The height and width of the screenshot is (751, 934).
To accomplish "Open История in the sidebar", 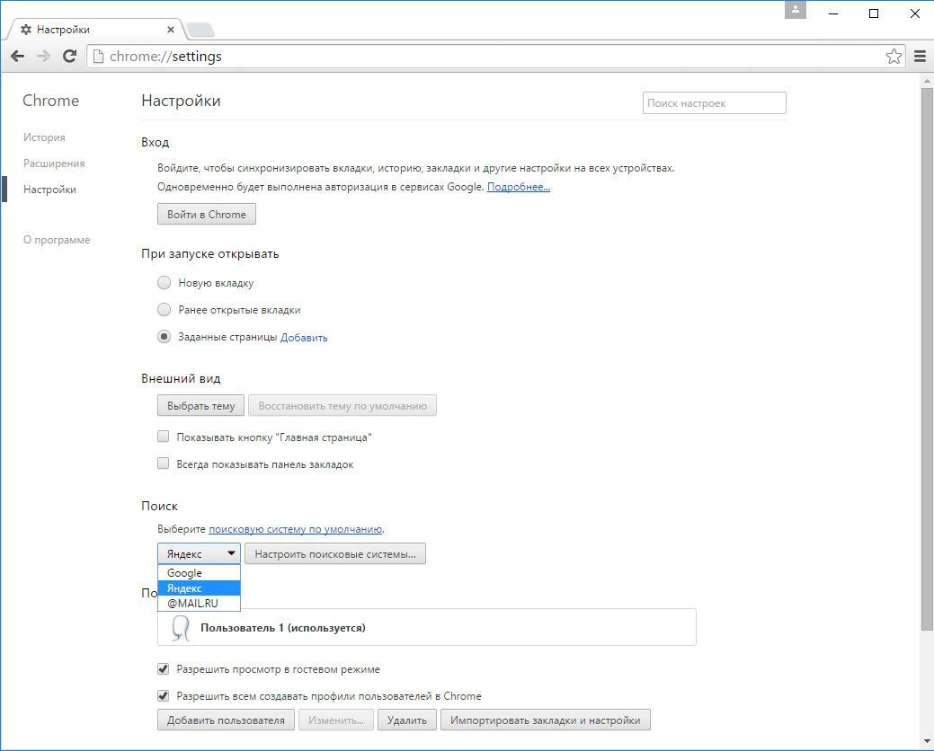I will point(44,137).
